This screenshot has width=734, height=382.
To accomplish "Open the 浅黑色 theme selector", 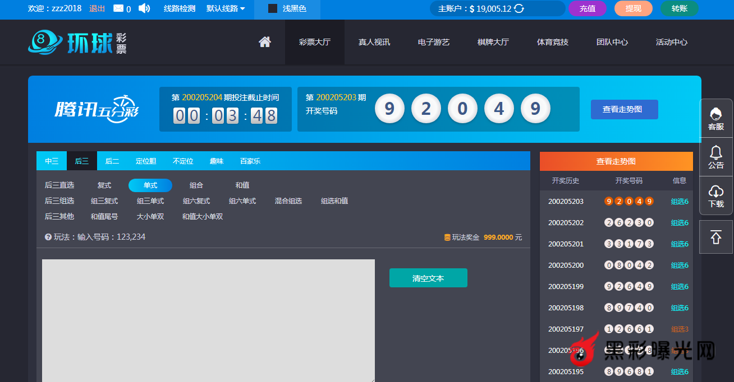I will coord(287,8).
